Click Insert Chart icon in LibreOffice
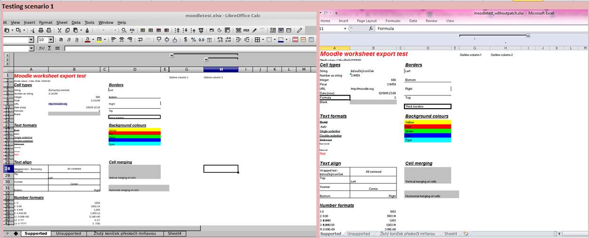This screenshot has height=238, width=589. pos(219,30)
